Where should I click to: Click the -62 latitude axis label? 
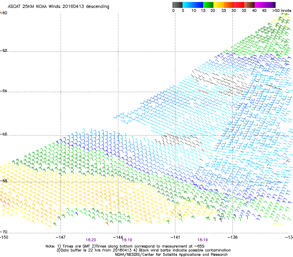(x=4, y=51)
